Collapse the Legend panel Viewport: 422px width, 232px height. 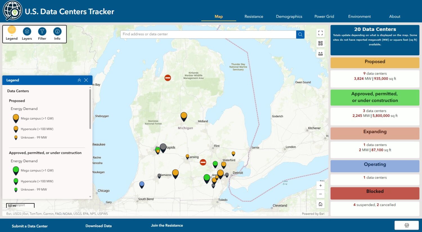[x=79, y=80]
